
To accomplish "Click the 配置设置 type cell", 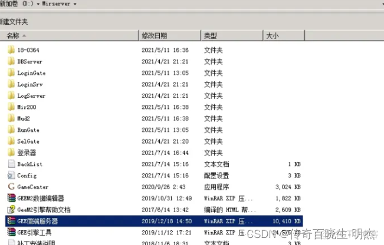I will tap(216, 176).
